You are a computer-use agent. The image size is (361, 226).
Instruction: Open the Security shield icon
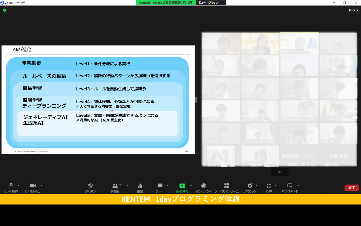(91, 186)
